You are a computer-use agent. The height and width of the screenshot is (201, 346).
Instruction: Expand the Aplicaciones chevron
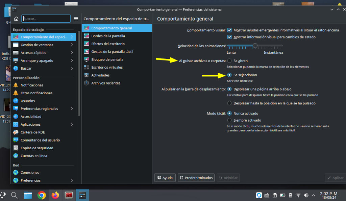[72, 124]
